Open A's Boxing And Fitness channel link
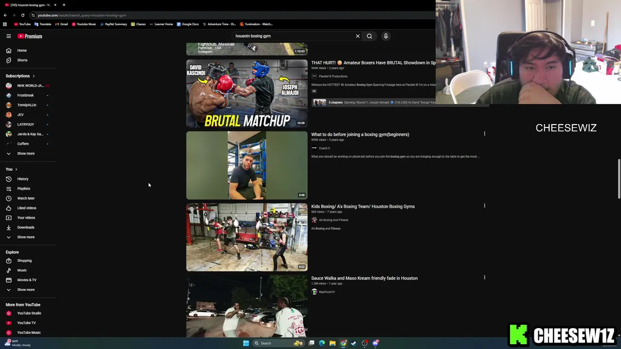The image size is (621, 349). pos(334,220)
